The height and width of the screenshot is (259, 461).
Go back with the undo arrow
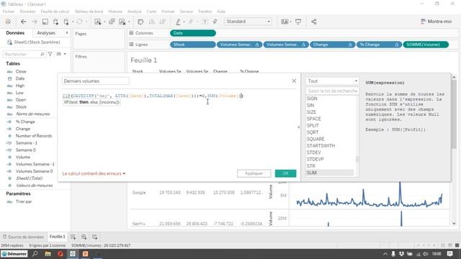pyautogui.click(x=24, y=22)
